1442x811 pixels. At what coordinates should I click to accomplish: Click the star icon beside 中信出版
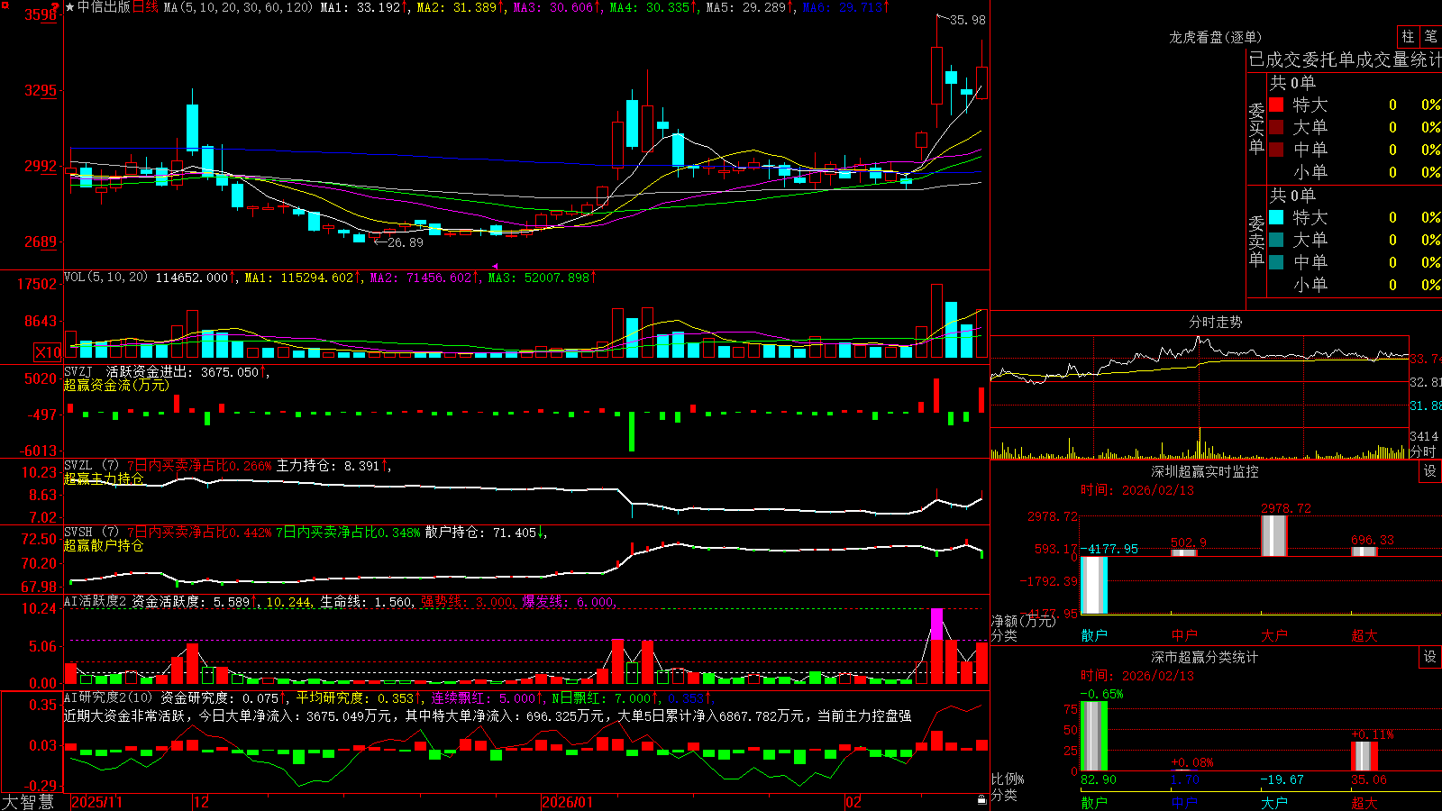coord(69,7)
